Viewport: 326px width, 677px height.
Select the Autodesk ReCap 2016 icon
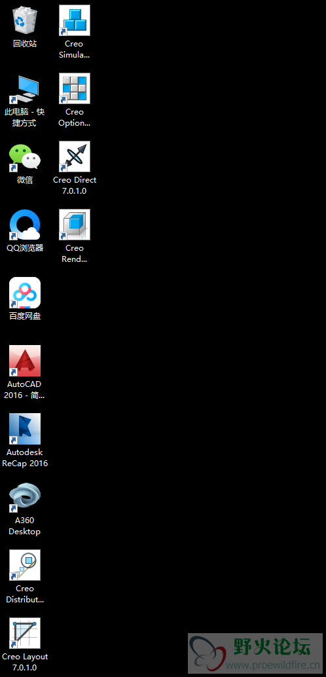25,429
